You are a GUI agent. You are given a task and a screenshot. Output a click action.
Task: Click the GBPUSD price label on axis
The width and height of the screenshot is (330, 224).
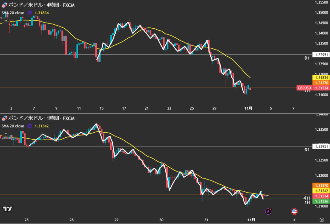(304, 88)
